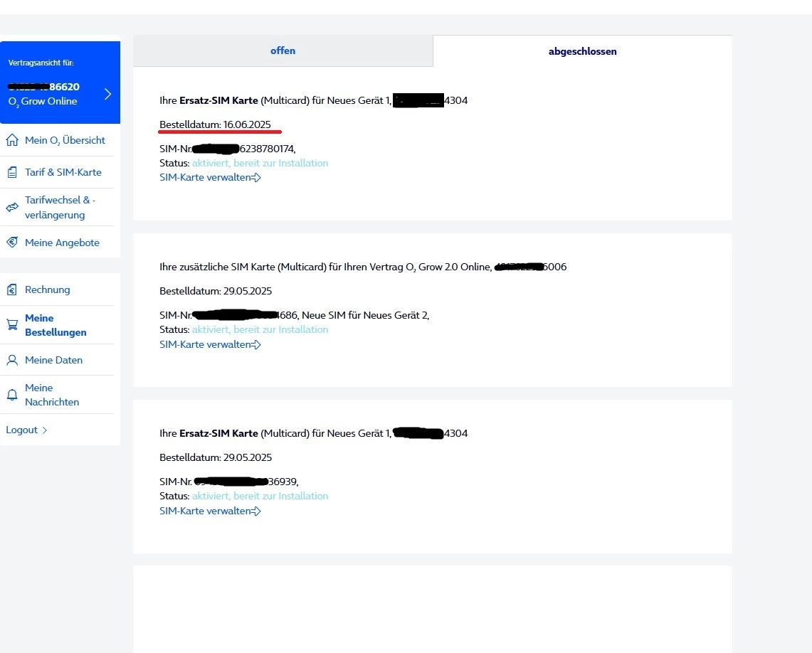Click the O2 Grow Online contract label
This screenshot has height=653, width=812.
(x=43, y=102)
